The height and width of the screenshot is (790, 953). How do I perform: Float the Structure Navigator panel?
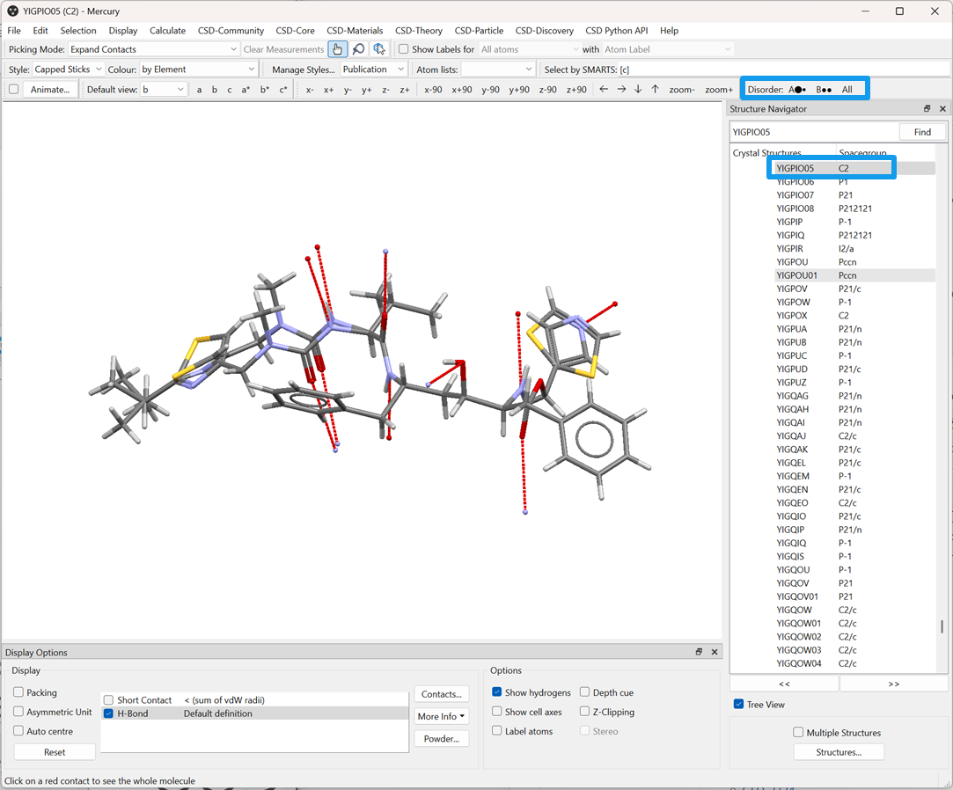pos(927,109)
